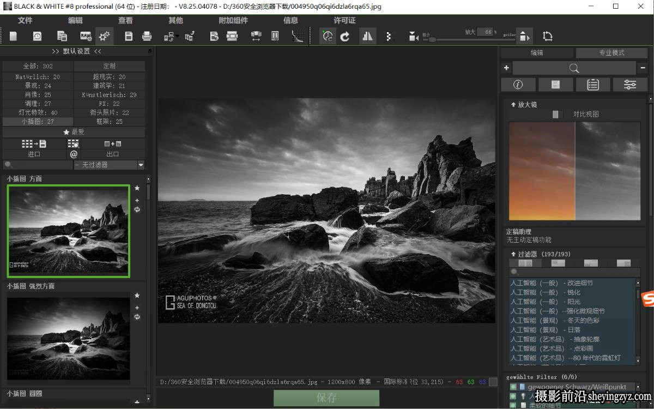Toggle the split mirror view icon
654x409 pixels.
pos(367,37)
